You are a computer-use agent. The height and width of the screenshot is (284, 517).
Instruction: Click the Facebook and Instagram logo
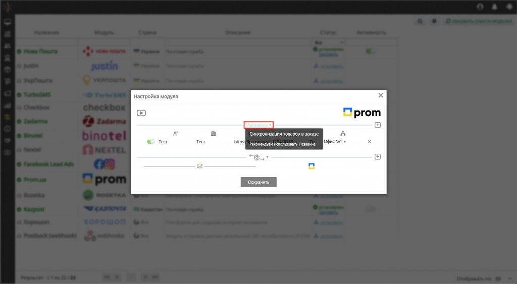click(104, 164)
